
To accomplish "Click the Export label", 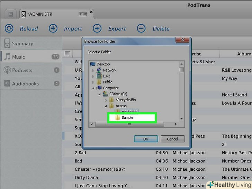I will 117,29.
